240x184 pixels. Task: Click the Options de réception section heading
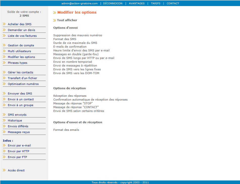click(69, 88)
